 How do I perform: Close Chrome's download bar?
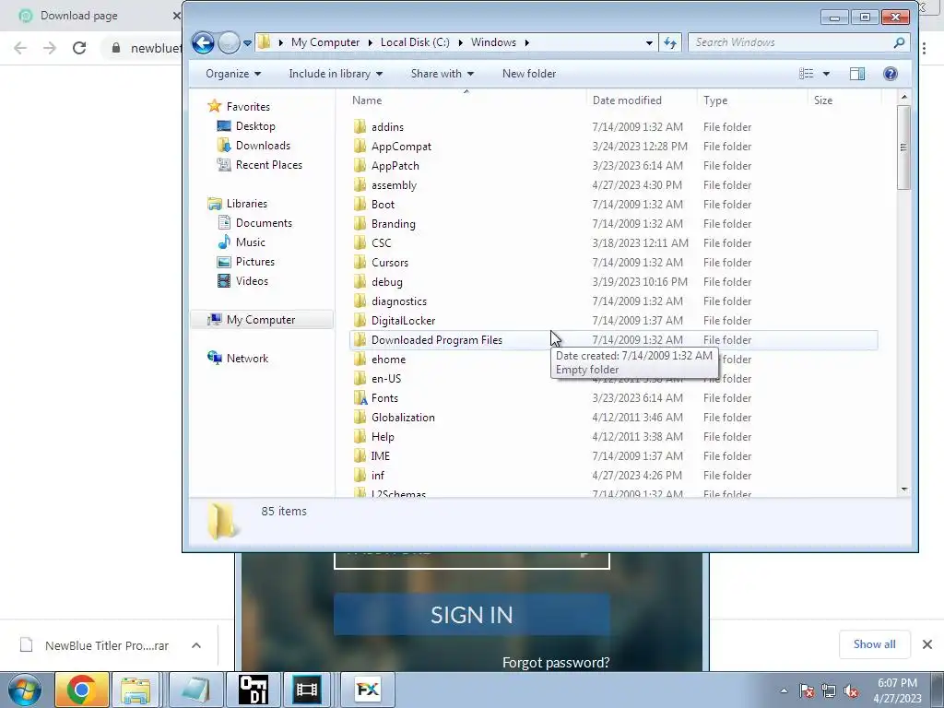(x=927, y=644)
